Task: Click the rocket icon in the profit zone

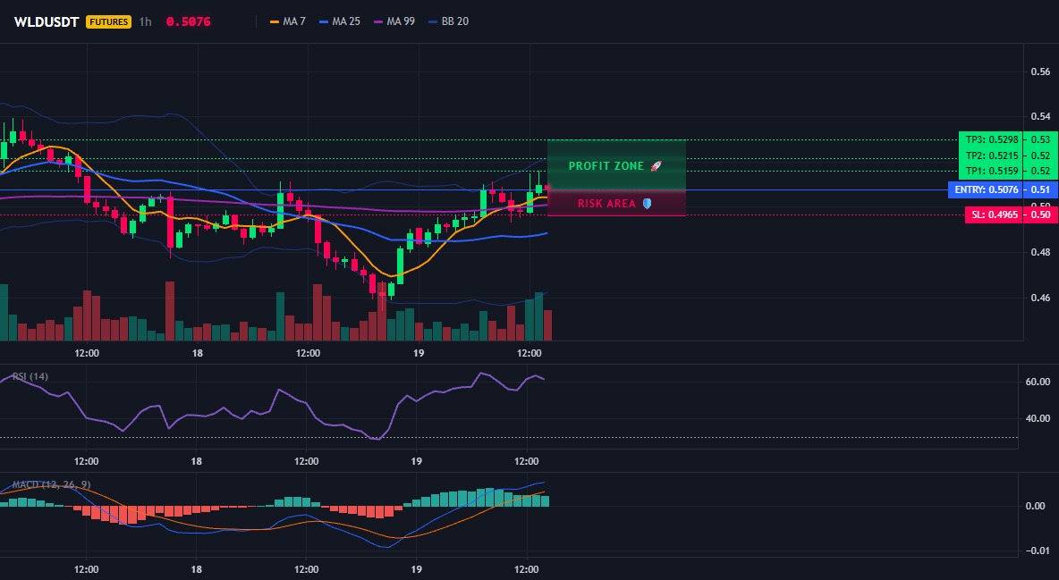Action: 656,165
